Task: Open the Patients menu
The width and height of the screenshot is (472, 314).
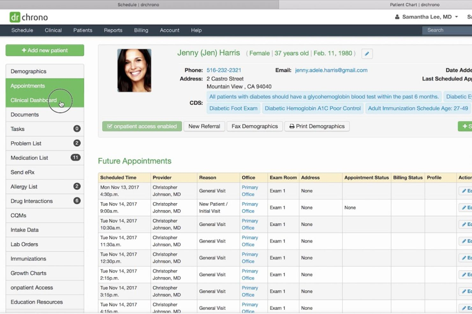Action: [83, 30]
